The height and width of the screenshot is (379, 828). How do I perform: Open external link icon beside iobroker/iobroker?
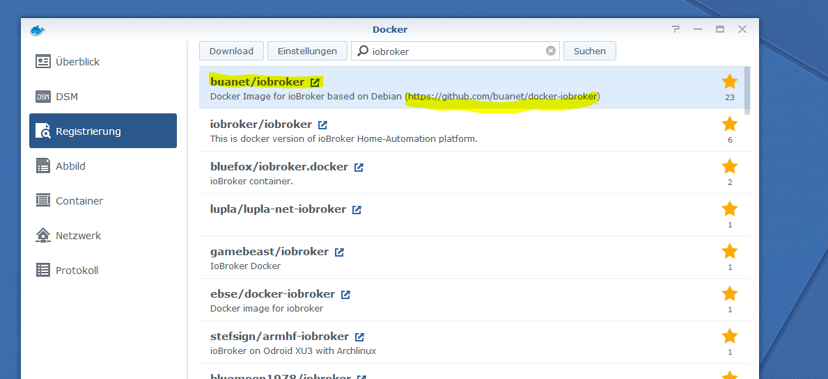tap(322, 125)
